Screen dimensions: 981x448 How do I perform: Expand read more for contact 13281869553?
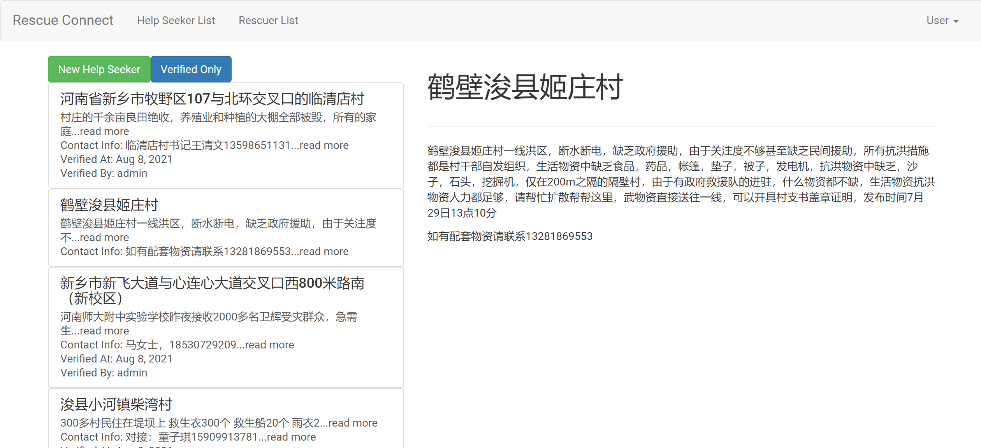click(x=324, y=252)
